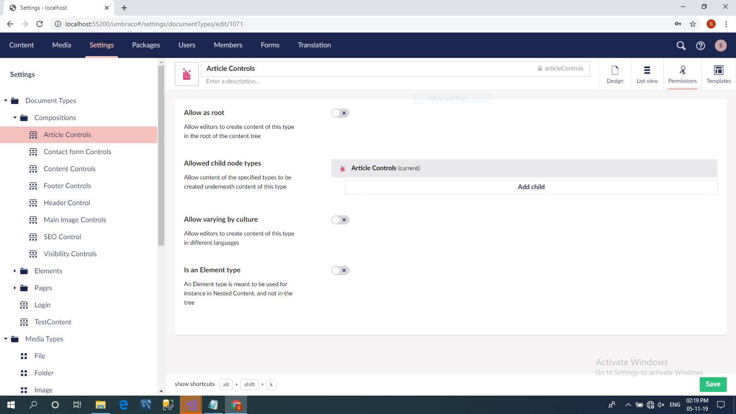Toggle Allow as root switch

click(340, 113)
